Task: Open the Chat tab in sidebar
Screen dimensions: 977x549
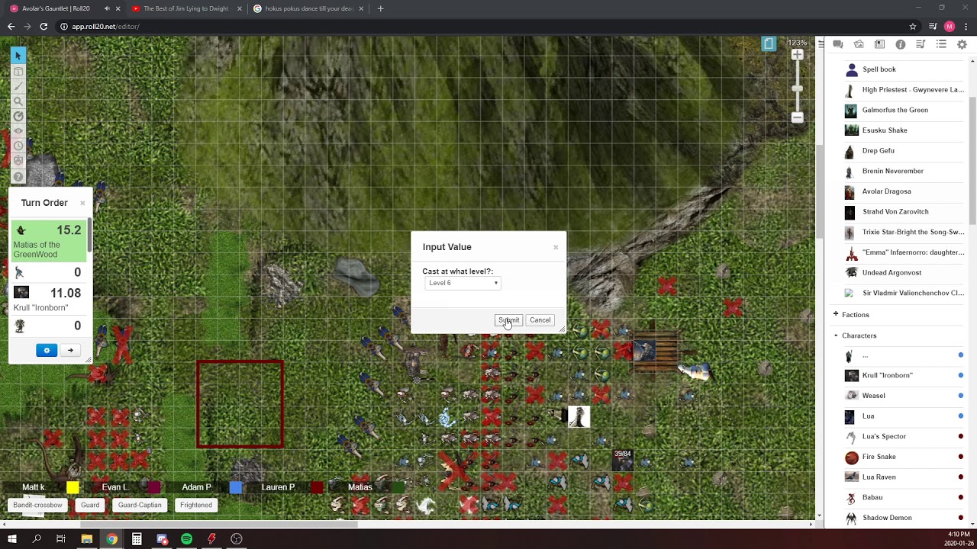Action: click(837, 44)
